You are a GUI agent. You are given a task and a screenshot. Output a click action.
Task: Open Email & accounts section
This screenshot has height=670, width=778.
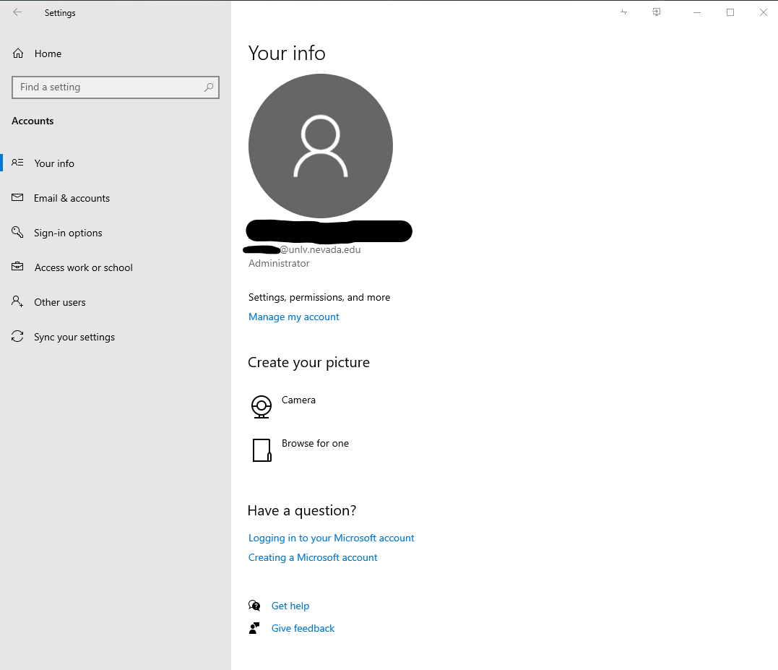72,198
